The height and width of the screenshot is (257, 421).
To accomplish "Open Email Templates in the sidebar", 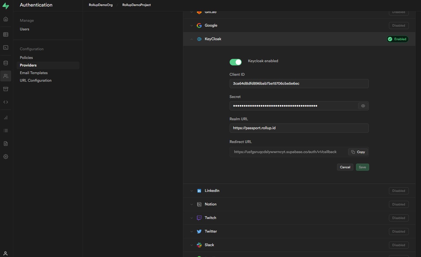I will click(x=34, y=73).
